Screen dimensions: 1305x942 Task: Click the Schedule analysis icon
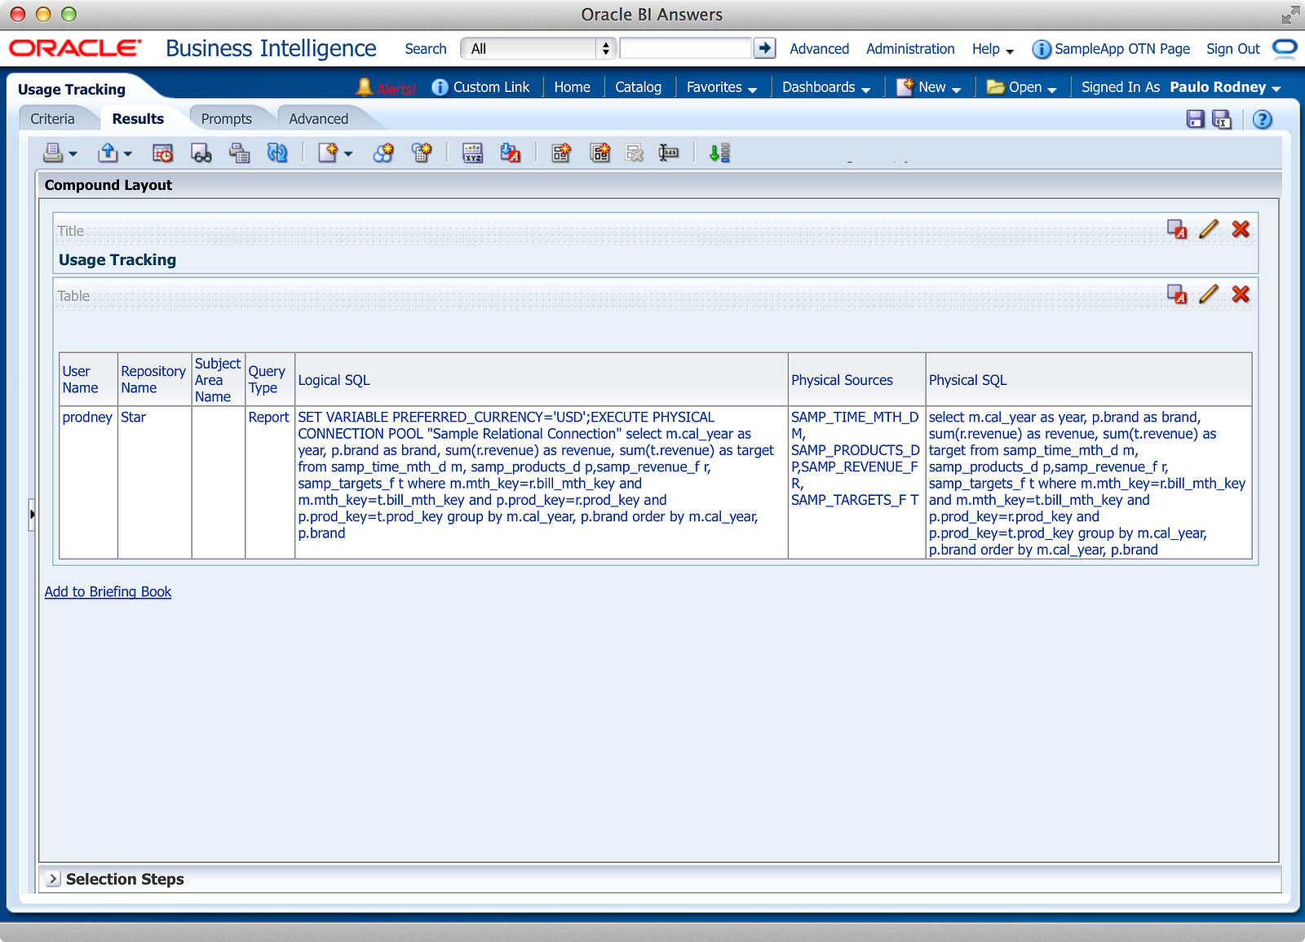click(x=163, y=153)
